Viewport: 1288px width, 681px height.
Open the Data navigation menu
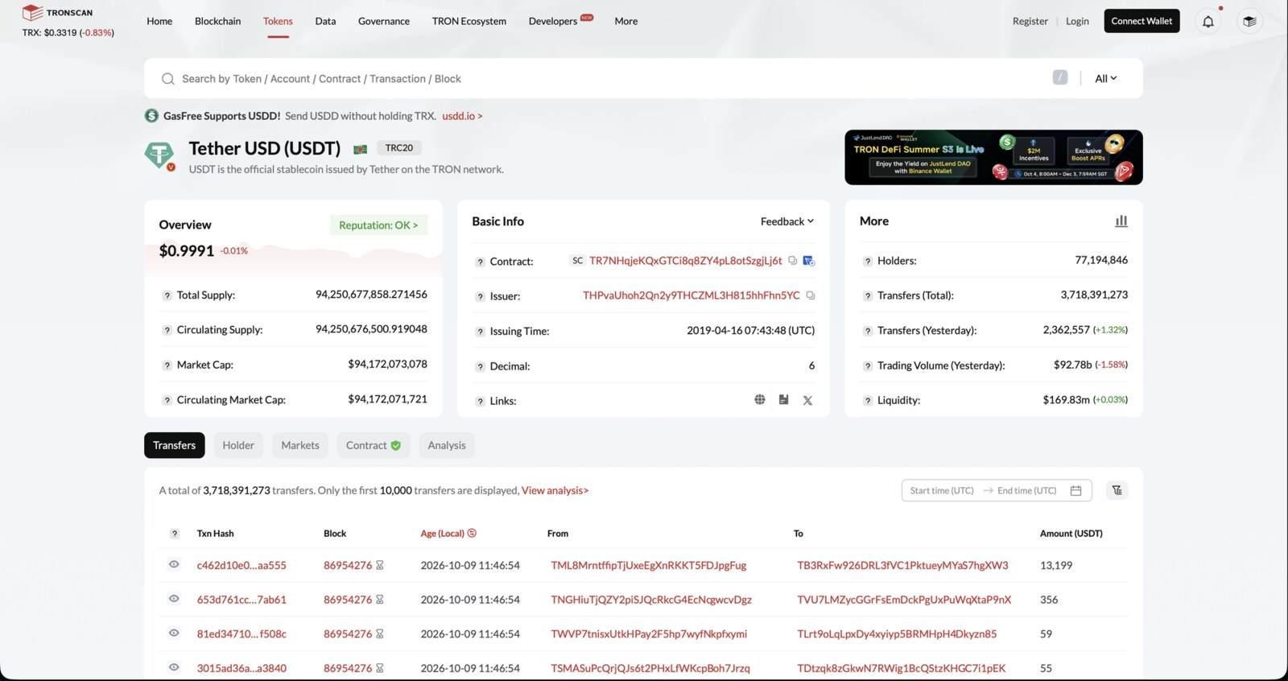click(x=325, y=21)
